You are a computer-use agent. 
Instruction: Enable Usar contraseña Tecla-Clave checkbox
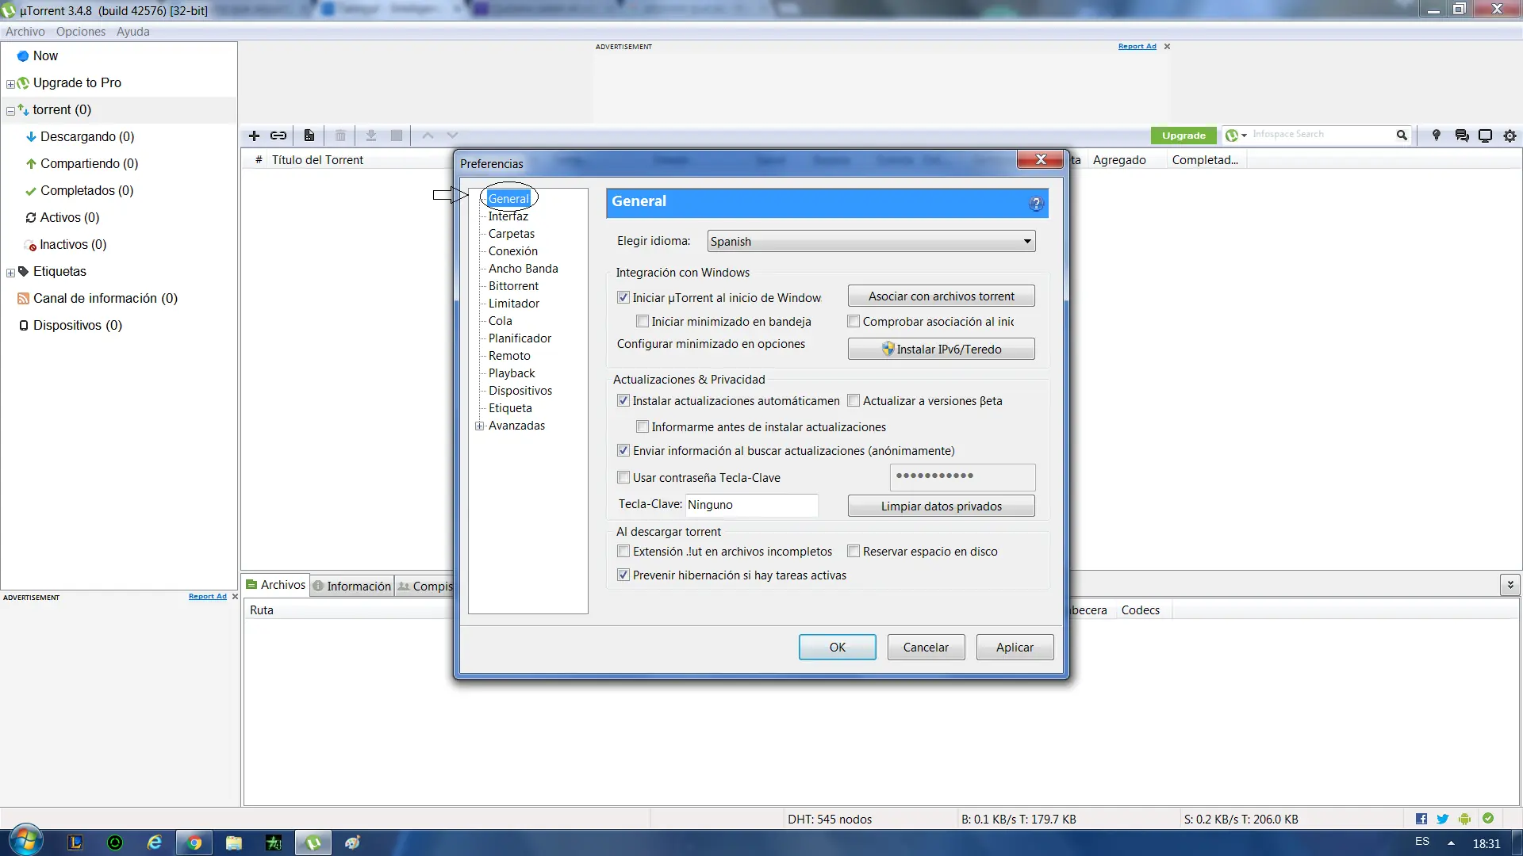tap(623, 478)
